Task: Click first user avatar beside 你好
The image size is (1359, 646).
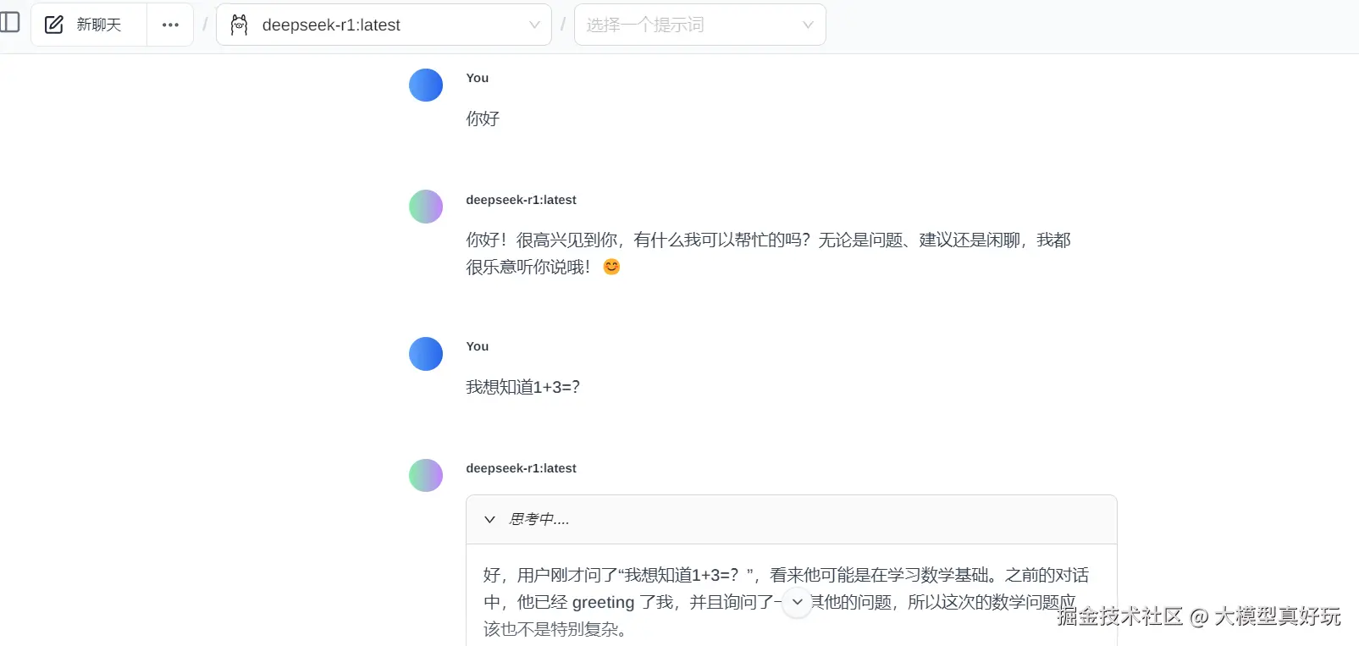Action: (426, 86)
